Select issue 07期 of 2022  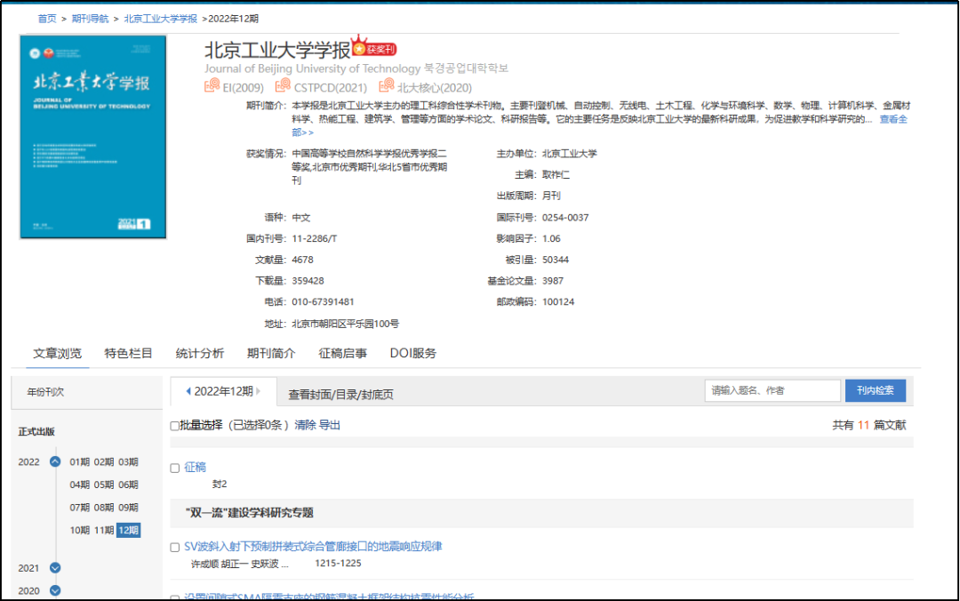(80, 508)
